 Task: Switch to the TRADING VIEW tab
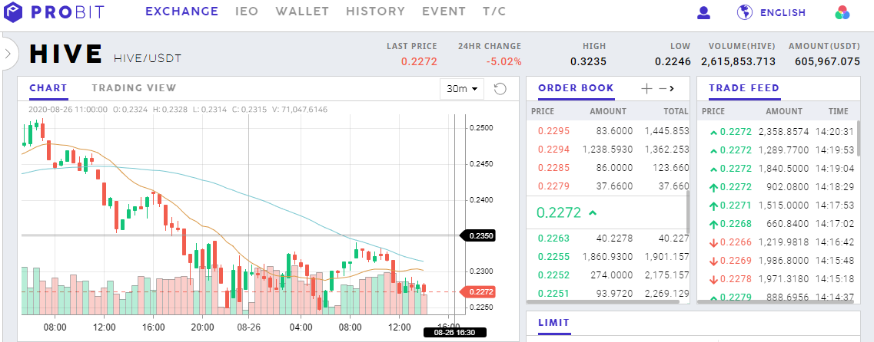(x=134, y=88)
